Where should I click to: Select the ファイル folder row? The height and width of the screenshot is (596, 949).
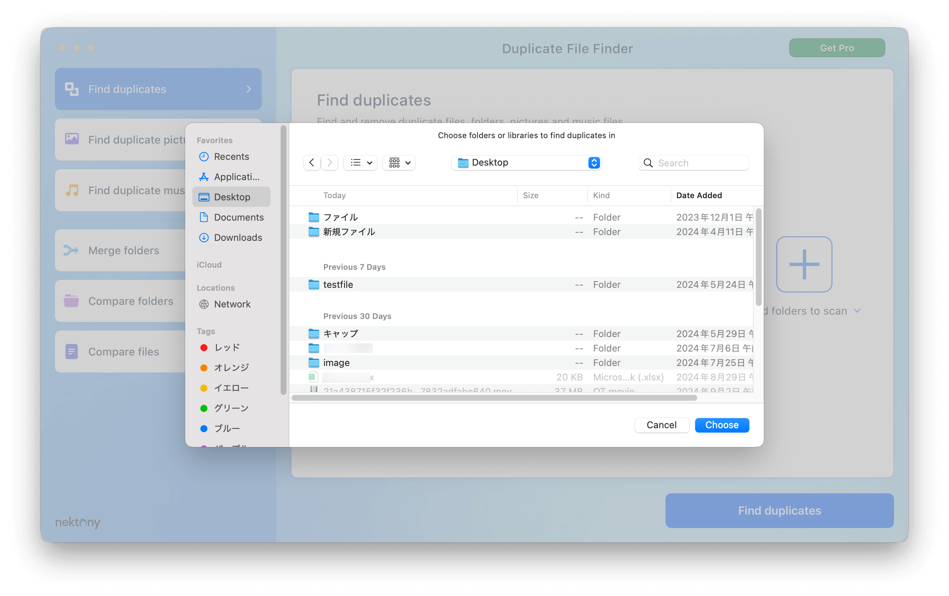coord(522,217)
